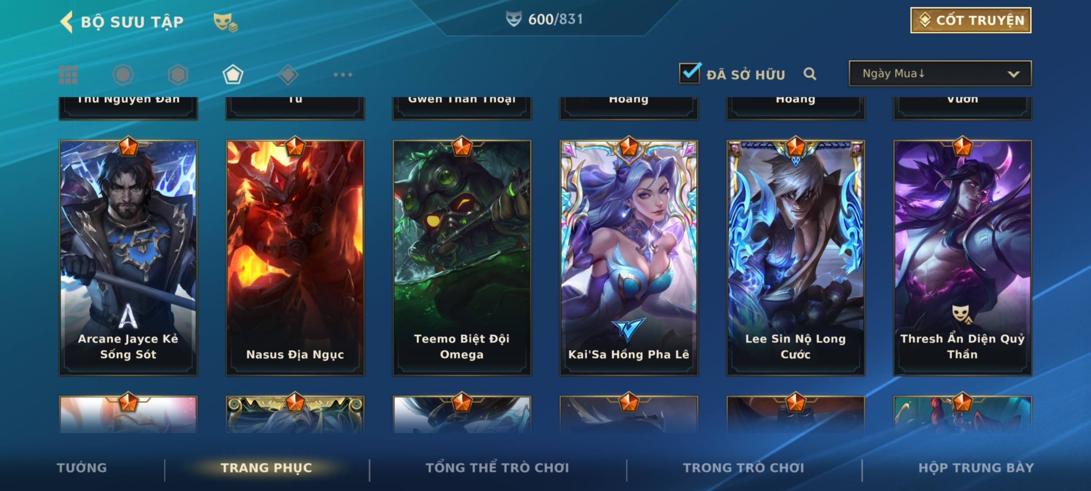
Task: Open more filters via three dots
Action: pos(343,75)
